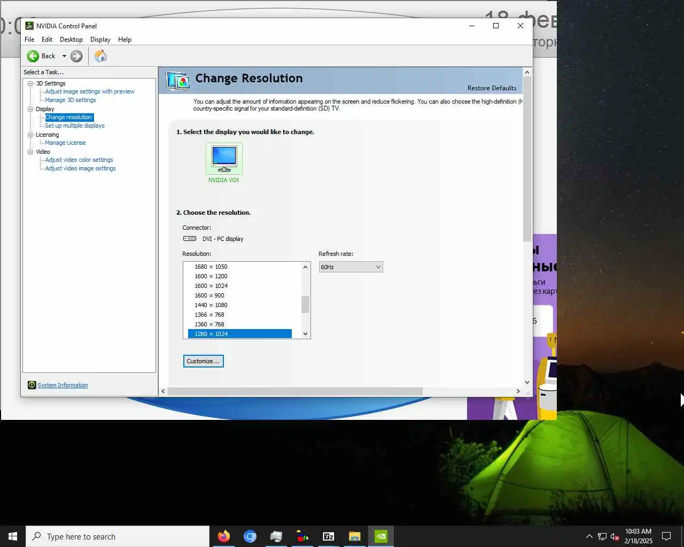Select resolution 1280 × 1024
Viewport: 684px width, 547px height.
pos(240,334)
